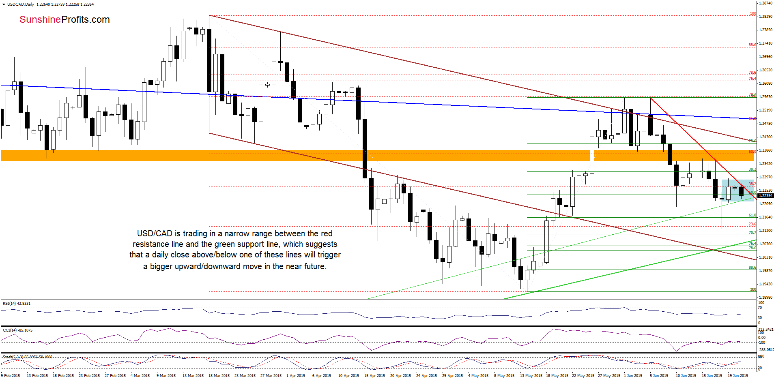
Task: Click the small triangle beside USDCAD,Daily title
Action: click(4, 4)
